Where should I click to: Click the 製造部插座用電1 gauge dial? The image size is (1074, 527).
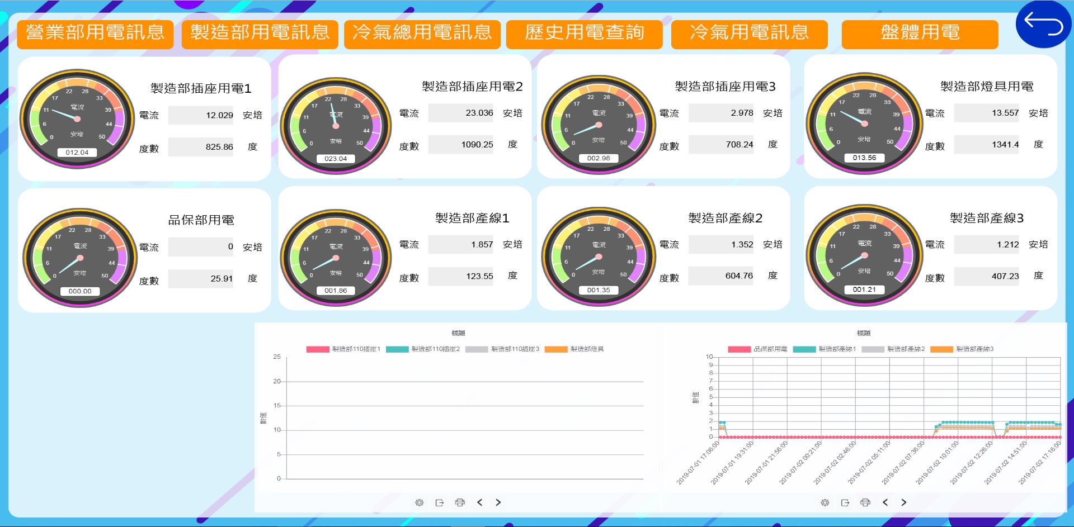pos(77,118)
